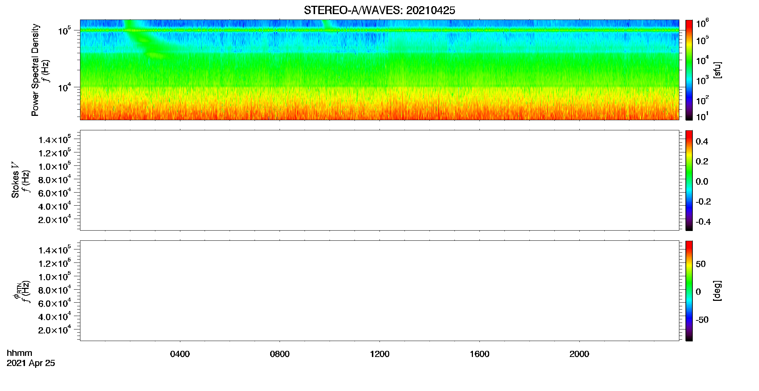Viewport: 759px width, 391px height.
Task: Click the 0800 time axis label
Action: pyautogui.click(x=280, y=354)
